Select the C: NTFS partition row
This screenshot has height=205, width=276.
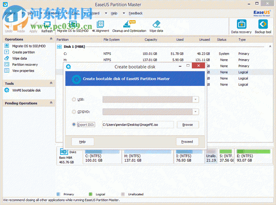point(164,54)
